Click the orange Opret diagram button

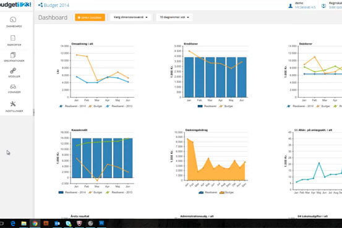point(90,17)
